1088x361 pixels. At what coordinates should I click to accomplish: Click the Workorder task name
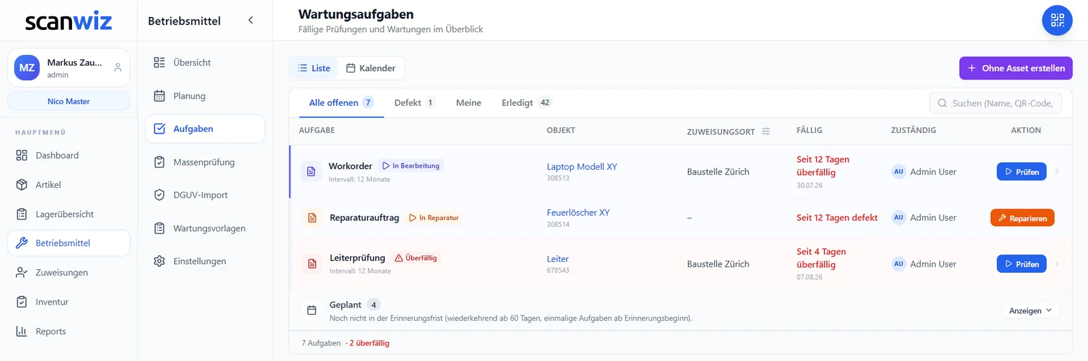[350, 166]
